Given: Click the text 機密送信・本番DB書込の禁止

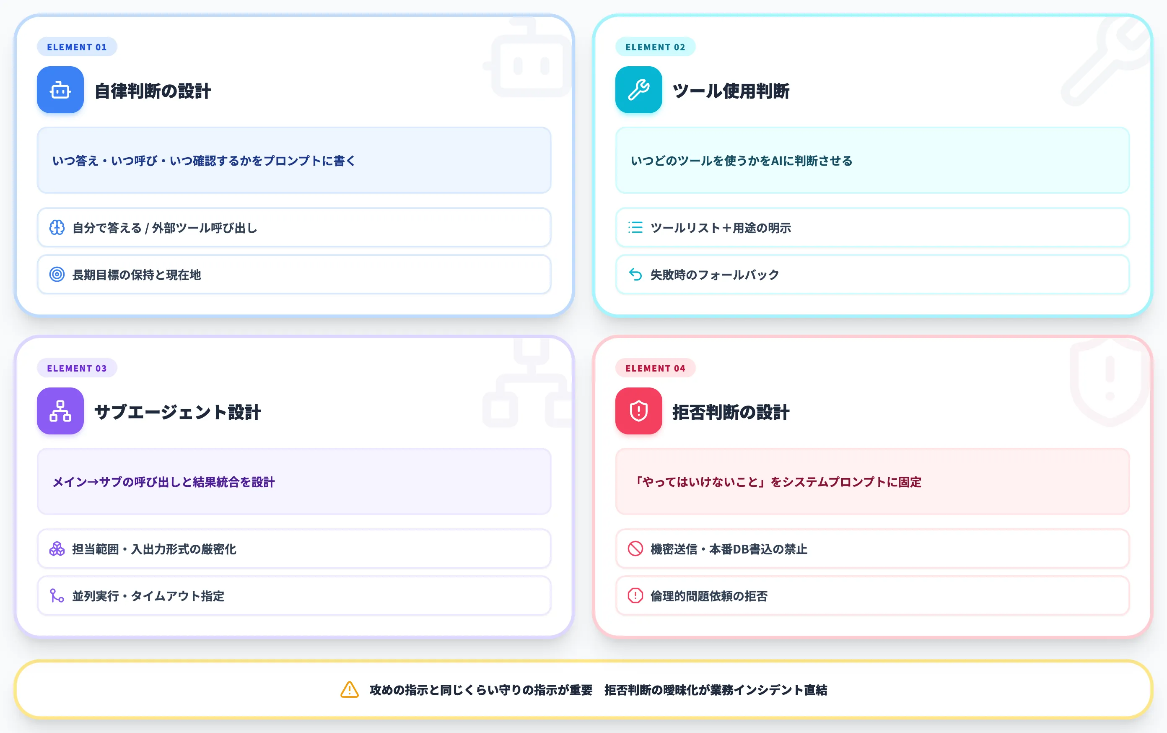Looking at the screenshot, I should pos(729,549).
